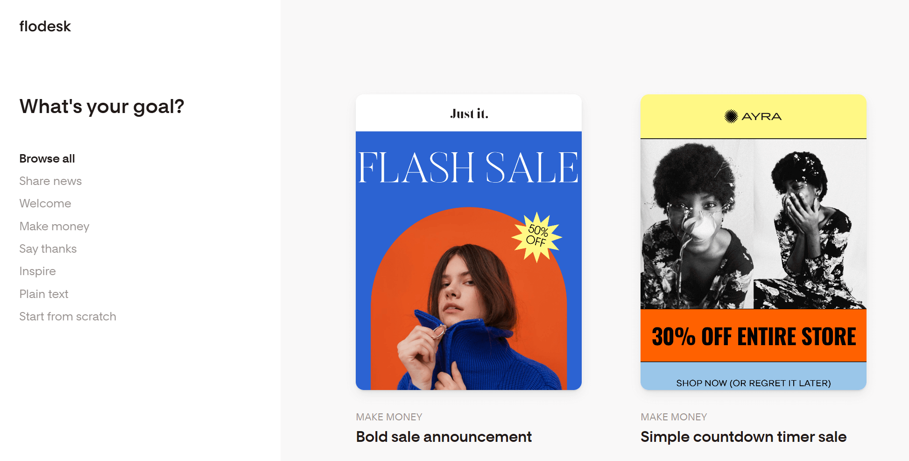Screen dimensions: 909x461
Task: Click the flodesk logo
Action: coord(45,27)
